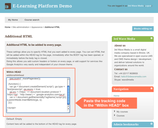Click the Within HEAD label
The image size is (158, 128).
click(x=14, y=72)
